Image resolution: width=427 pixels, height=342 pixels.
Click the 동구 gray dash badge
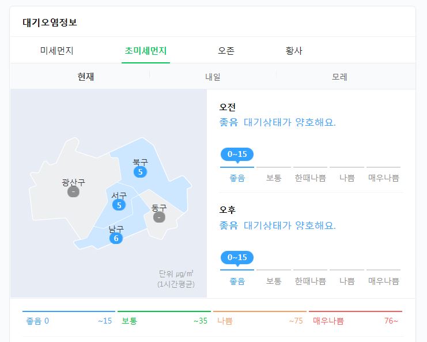pyautogui.click(x=159, y=217)
